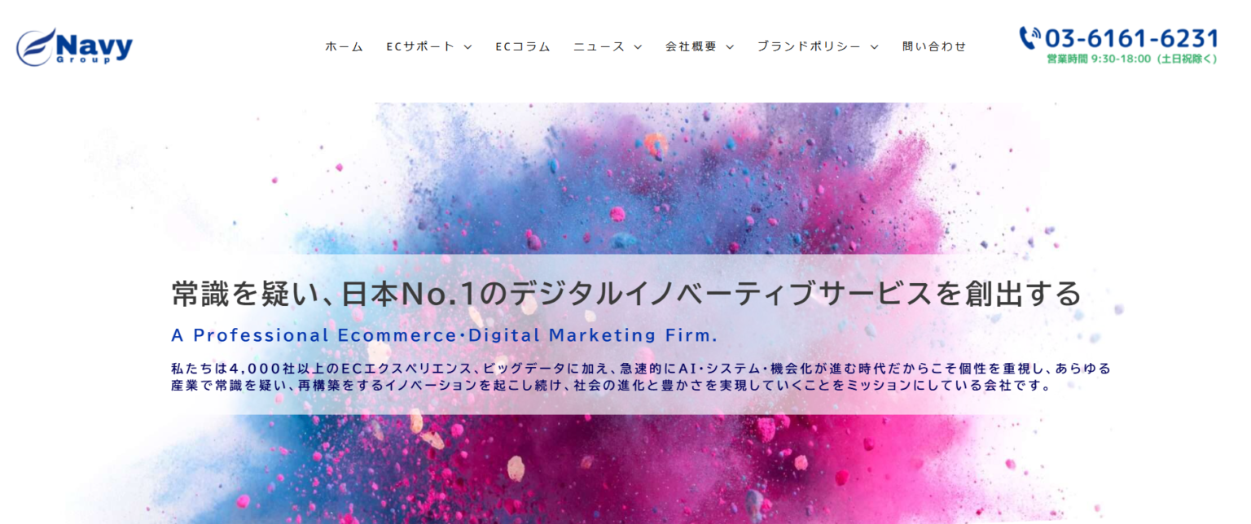Screen dimensions: 1251x524
Task: Open the 会社概要 menu item
Action: point(691,46)
